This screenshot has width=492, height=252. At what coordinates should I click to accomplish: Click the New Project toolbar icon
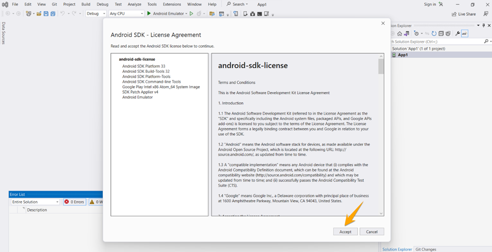pos(29,14)
